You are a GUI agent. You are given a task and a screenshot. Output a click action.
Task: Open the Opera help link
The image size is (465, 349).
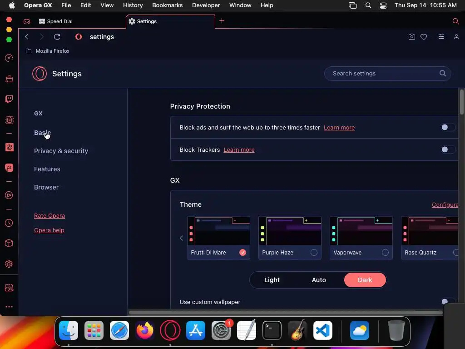pos(49,230)
